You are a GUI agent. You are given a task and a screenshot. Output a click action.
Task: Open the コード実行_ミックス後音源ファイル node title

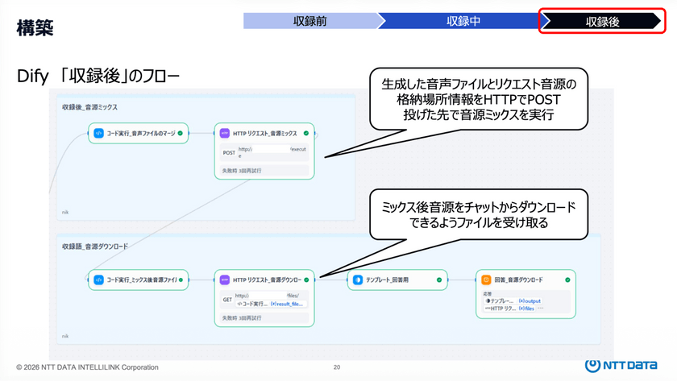pyautogui.click(x=142, y=280)
